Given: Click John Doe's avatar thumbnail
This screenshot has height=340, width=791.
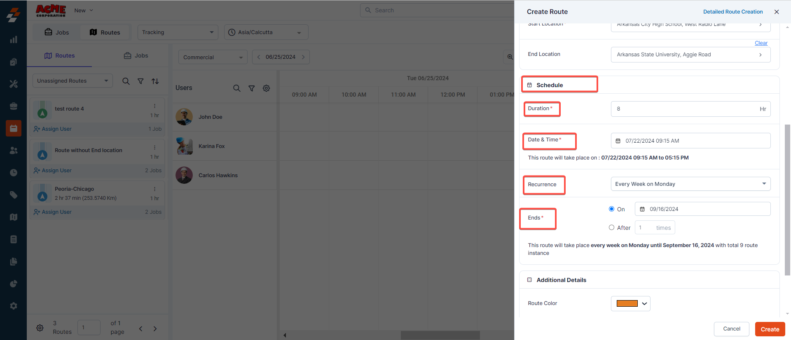Looking at the screenshot, I should 184,117.
